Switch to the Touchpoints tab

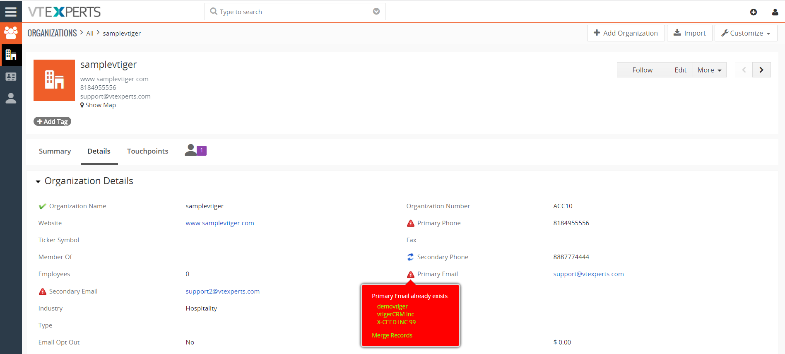pos(147,151)
